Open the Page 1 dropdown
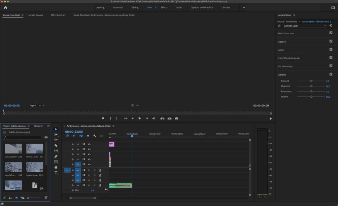 click(35, 105)
